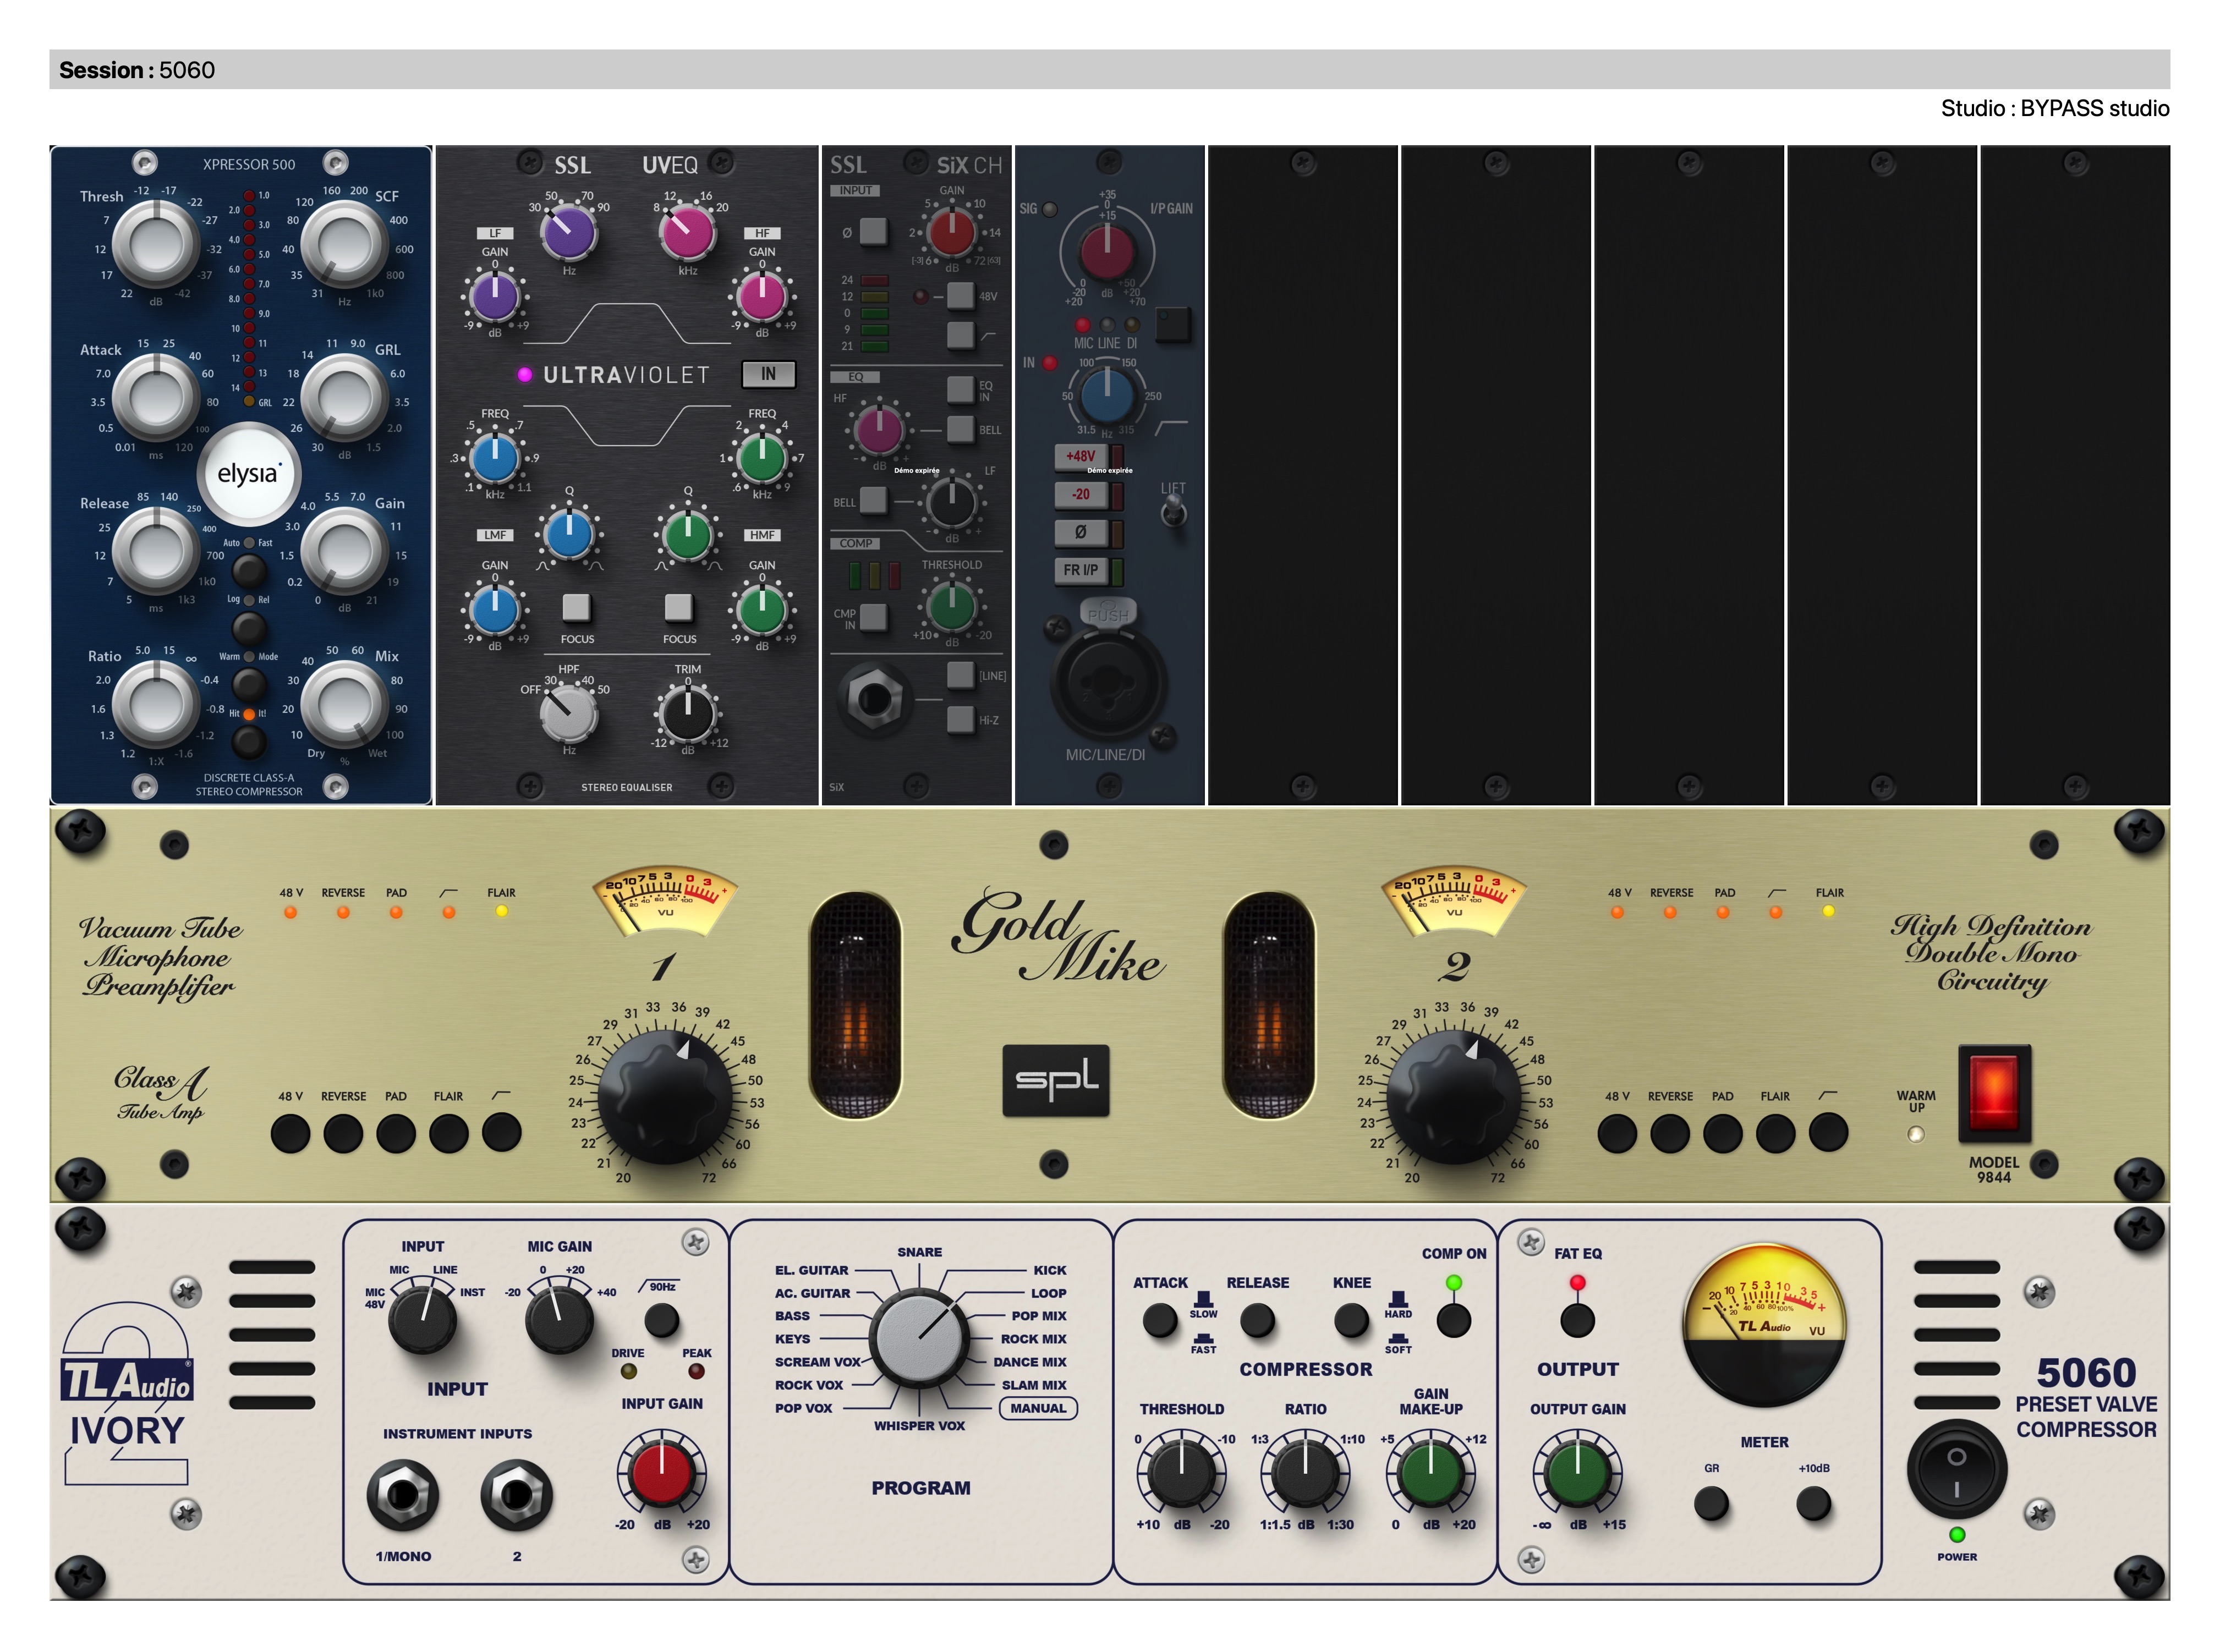Screen dimensions: 2220x1652
Task: Click the empty 500-series slot after the mic preamp
Action: click(1302, 475)
